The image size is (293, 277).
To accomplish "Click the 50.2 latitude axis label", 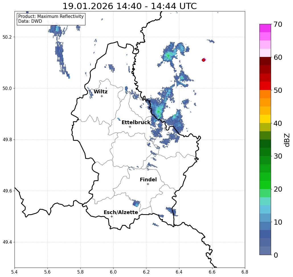I will [7, 37].
